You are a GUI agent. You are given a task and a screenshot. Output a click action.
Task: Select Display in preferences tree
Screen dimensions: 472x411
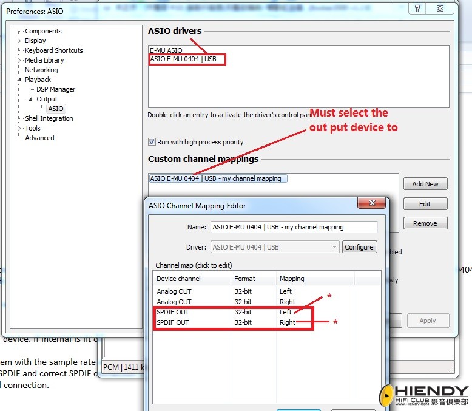pos(35,41)
